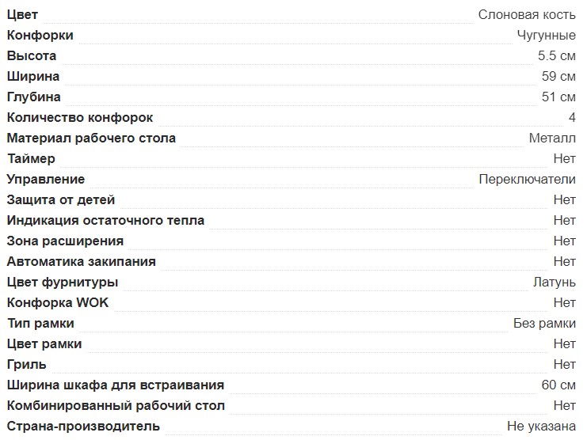This screenshot has width=587, height=440.
Task: Click the "Управление" label
Action: [46, 180]
